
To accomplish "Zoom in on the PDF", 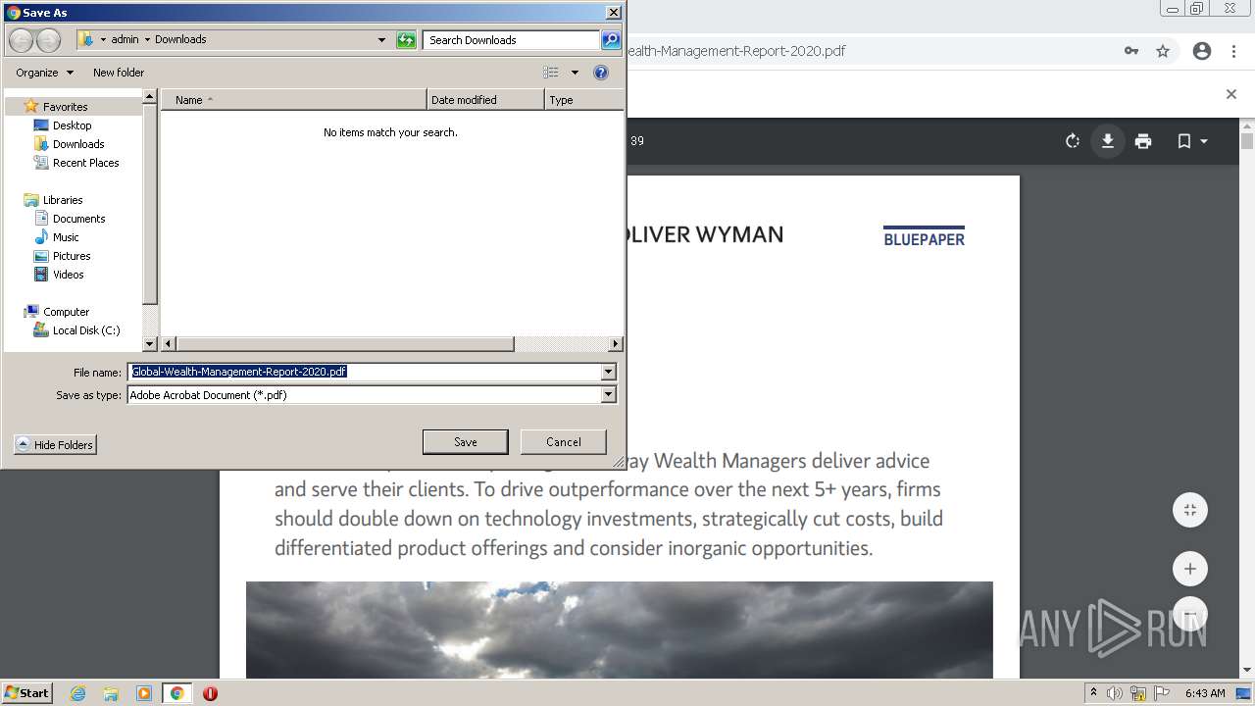I will [1190, 569].
